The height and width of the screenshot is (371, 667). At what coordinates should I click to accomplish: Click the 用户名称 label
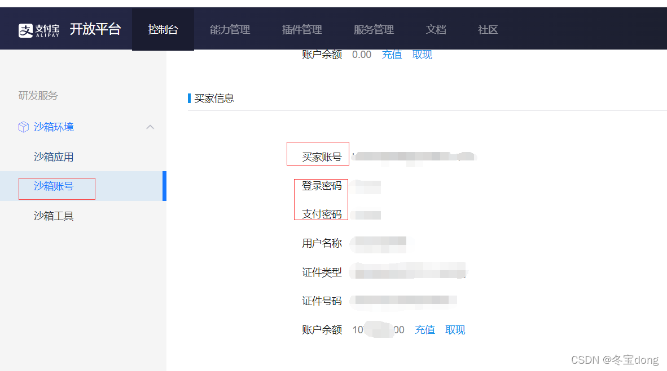click(x=322, y=243)
